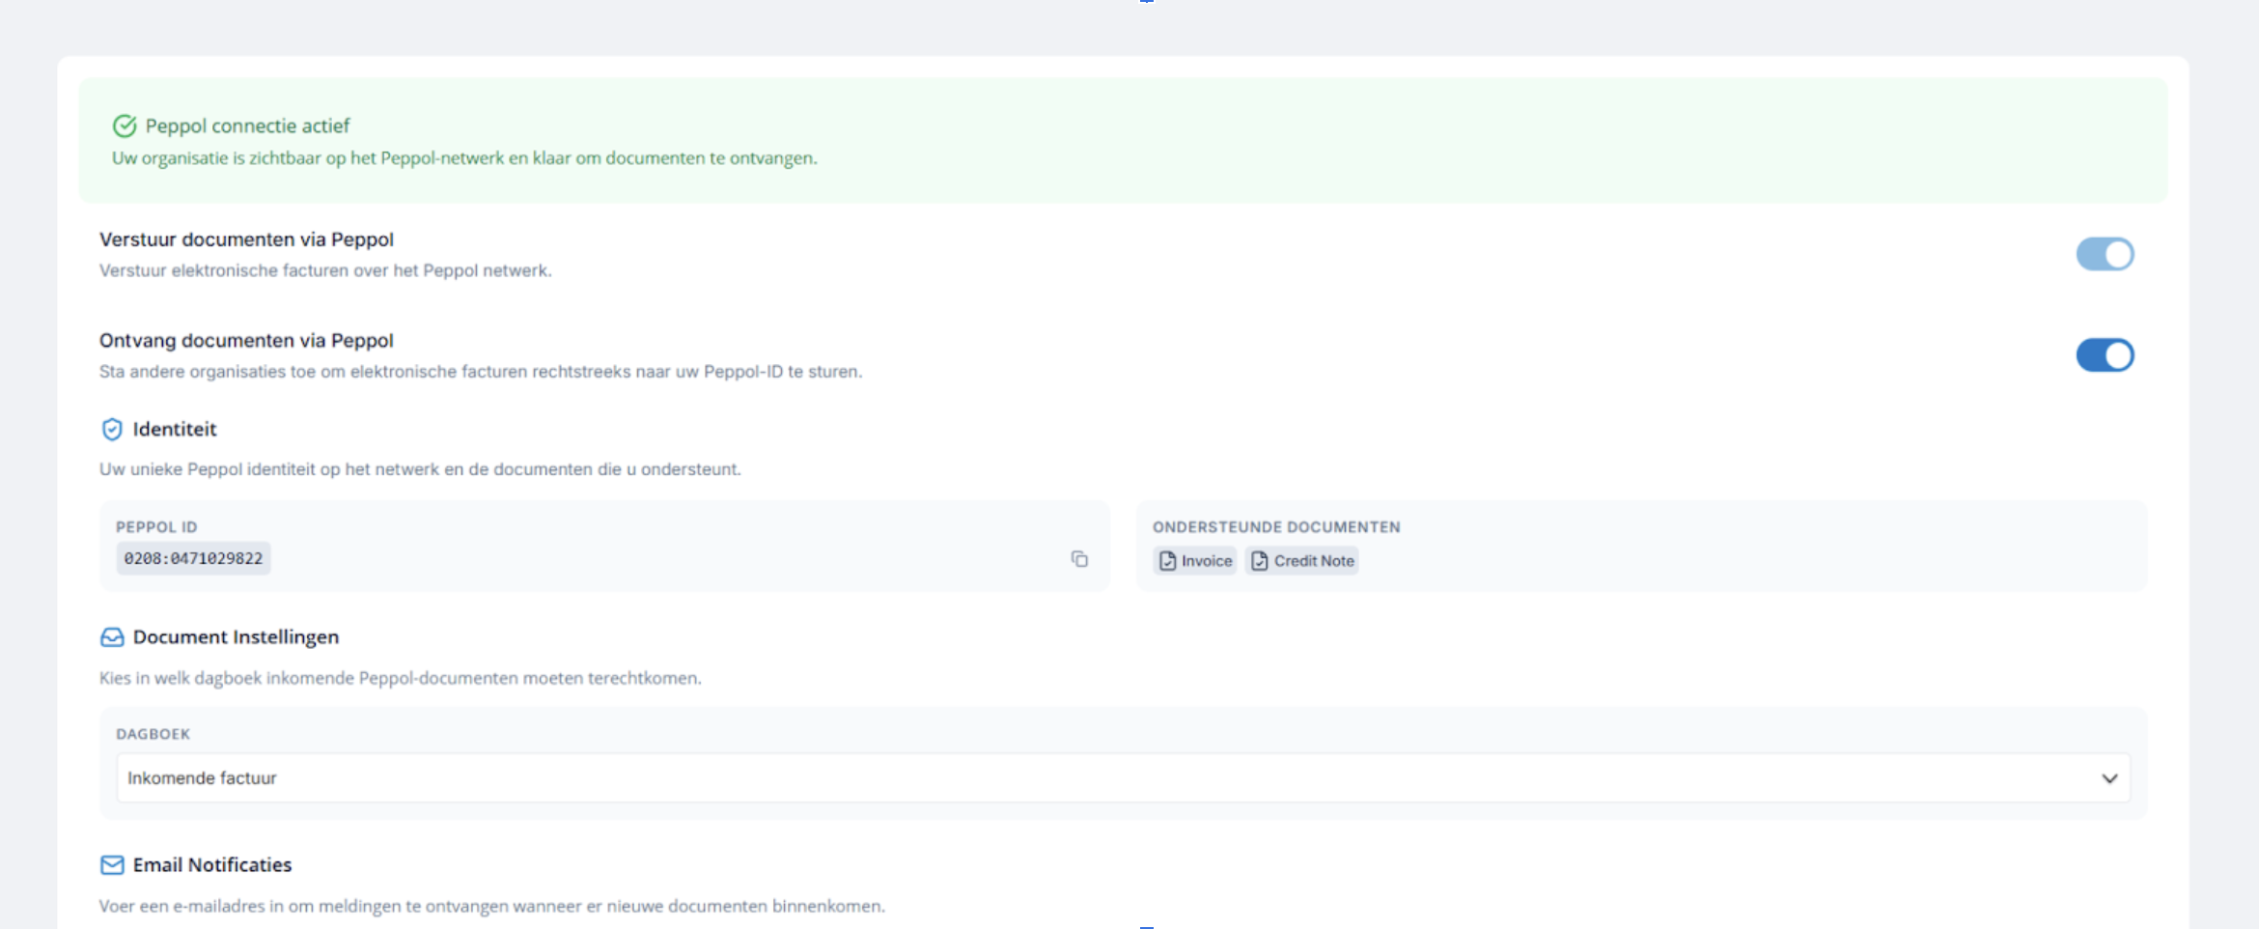Click the document icon in the Invoice badge
The image size is (2259, 929).
tap(1167, 561)
